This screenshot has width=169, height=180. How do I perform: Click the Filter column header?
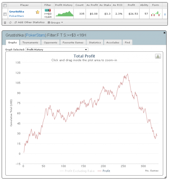tap(48, 5)
